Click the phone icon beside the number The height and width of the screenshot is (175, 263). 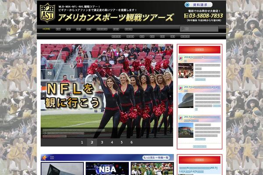tap(186, 16)
